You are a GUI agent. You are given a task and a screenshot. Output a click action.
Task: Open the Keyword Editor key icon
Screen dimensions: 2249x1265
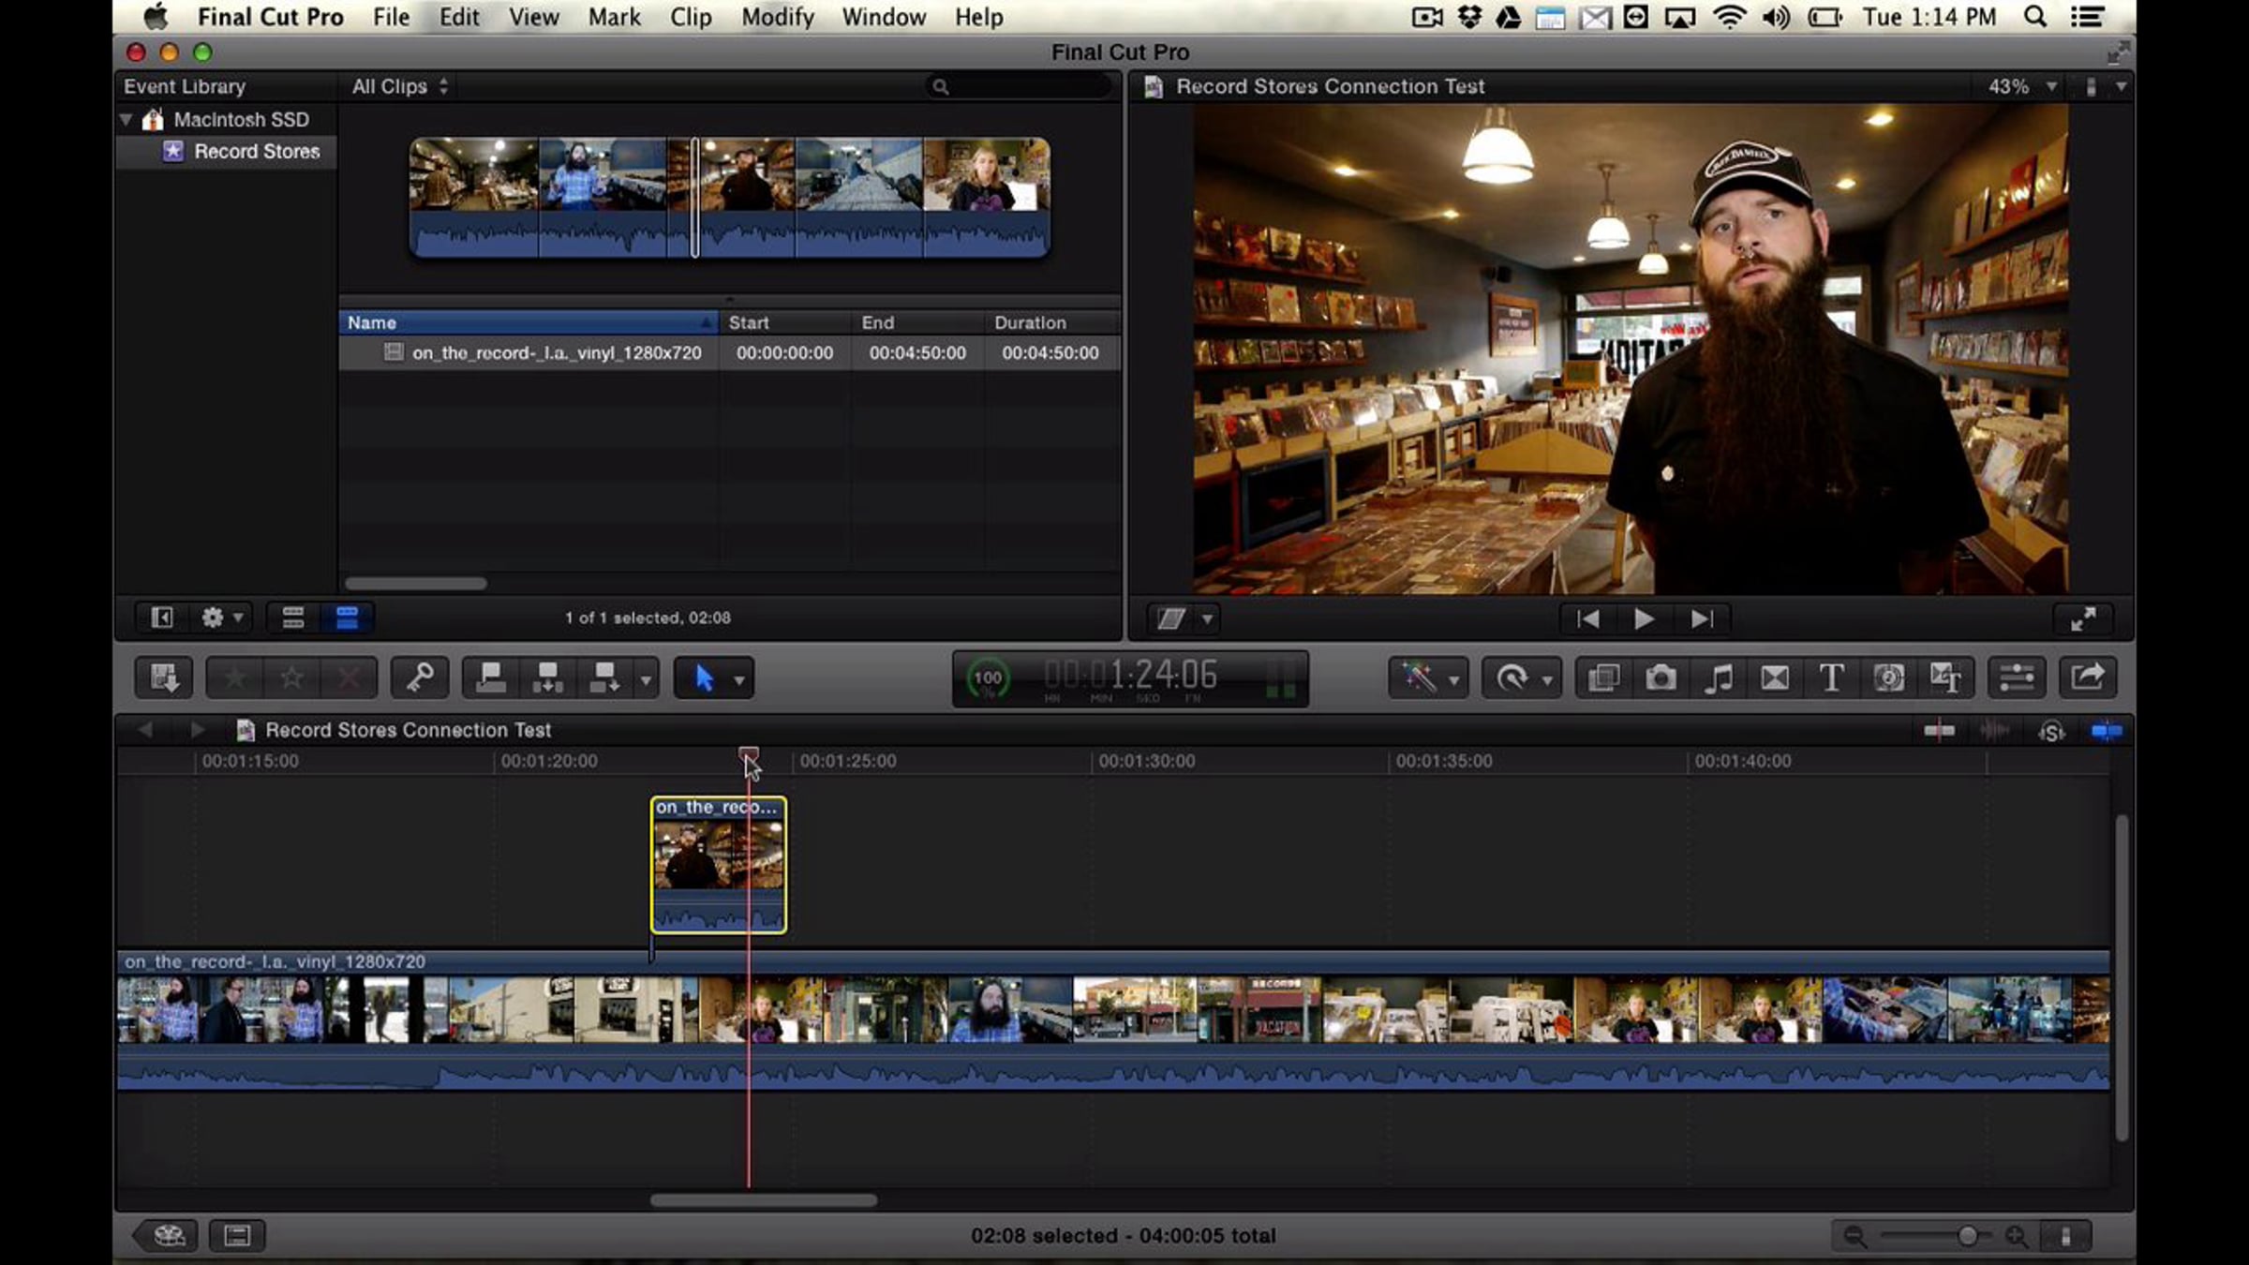pos(419,677)
